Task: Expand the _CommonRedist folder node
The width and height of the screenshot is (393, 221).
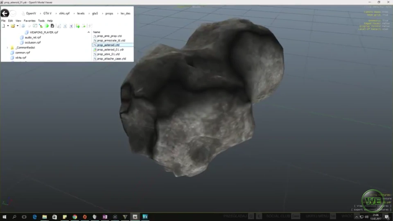Action: point(7,47)
